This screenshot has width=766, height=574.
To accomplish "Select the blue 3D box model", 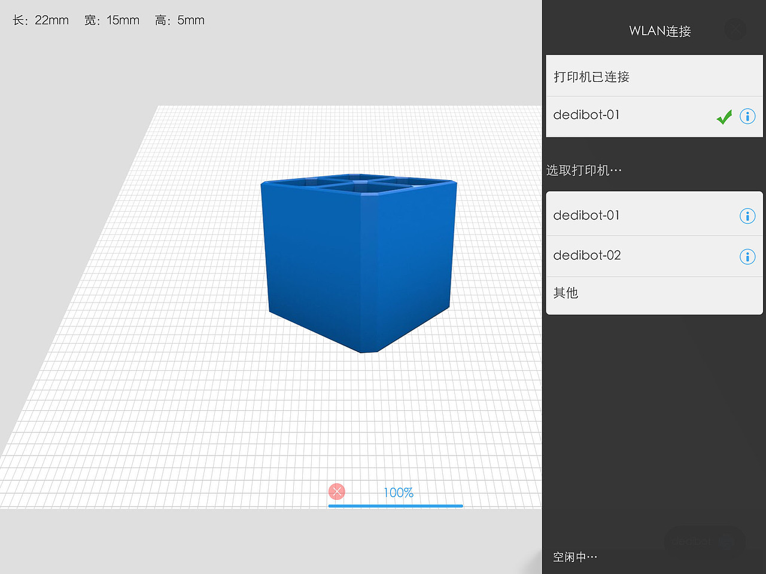I will [359, 263].
